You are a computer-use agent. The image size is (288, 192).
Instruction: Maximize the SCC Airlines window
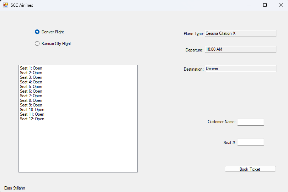pos(265,5)
